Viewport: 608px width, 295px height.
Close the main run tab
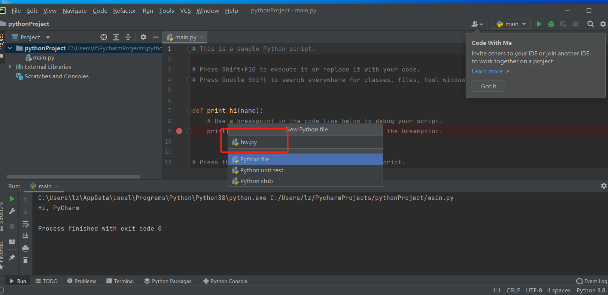(57, 186)
